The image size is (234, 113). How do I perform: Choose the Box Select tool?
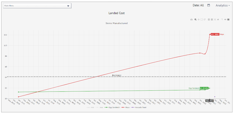pyautogui.click(x=202, y=20)
